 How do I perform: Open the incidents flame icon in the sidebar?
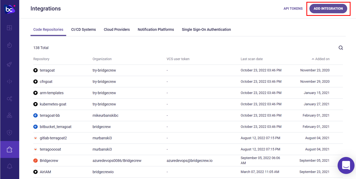pos(9,45)
